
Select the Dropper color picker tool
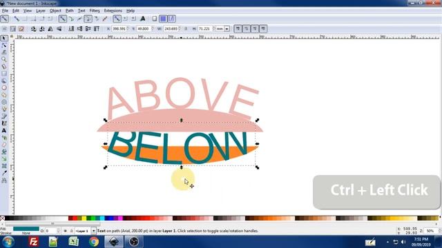point(4,173)
